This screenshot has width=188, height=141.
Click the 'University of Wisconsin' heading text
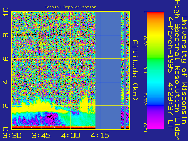(x=184, y=70)
